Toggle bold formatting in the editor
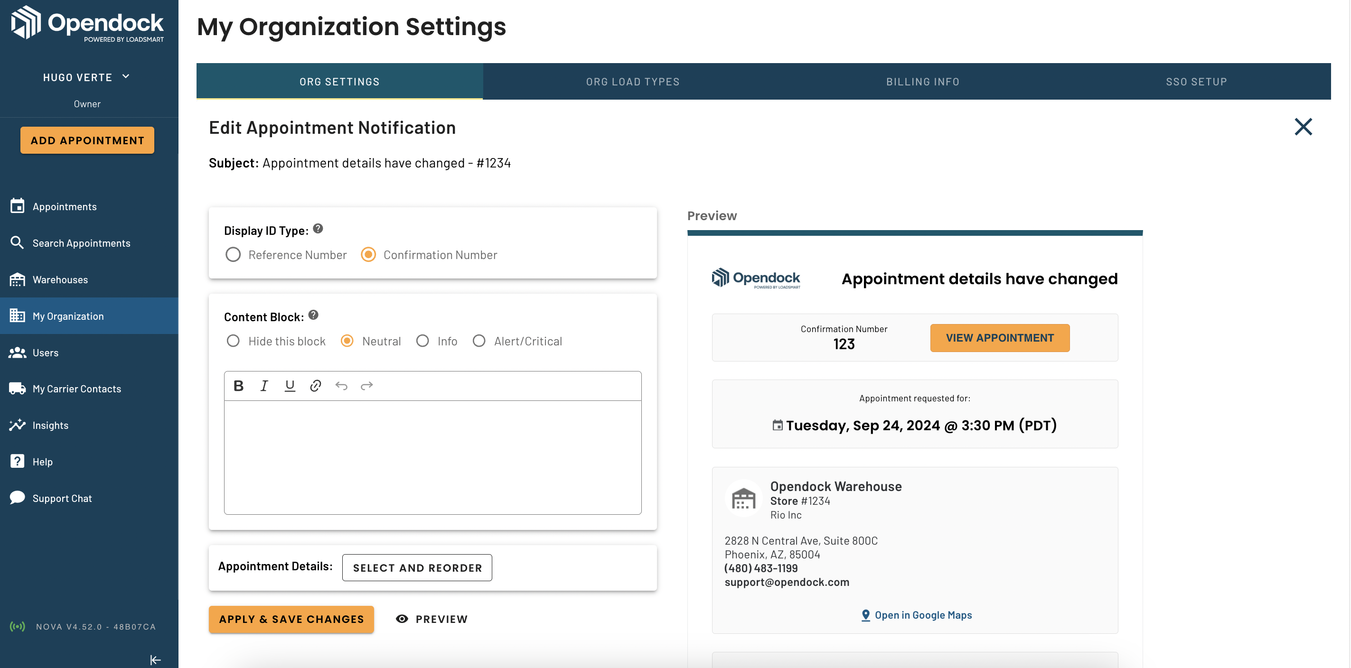The image size is (1351, 668). click(x=238, y=385)
